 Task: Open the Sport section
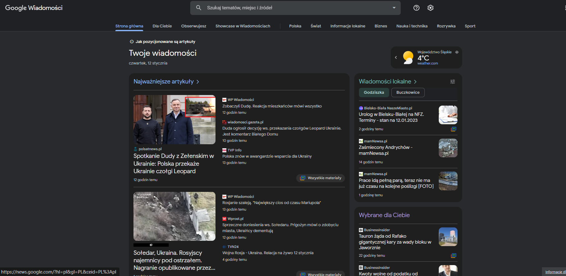click(x=470, y=26)
